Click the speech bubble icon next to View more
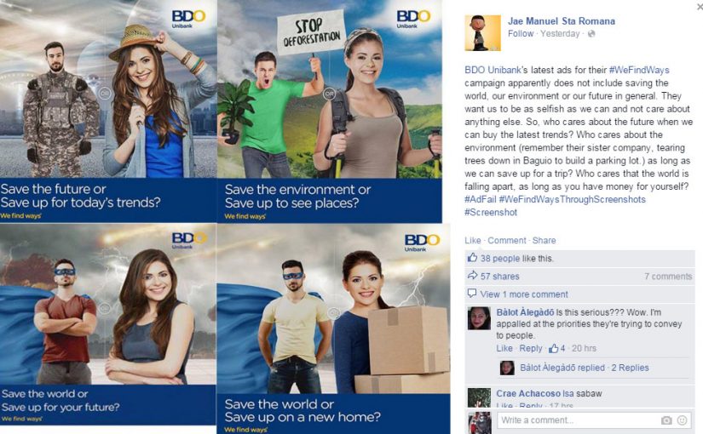The height and width of the screenshot is (434, 703). tap(472, 294)
